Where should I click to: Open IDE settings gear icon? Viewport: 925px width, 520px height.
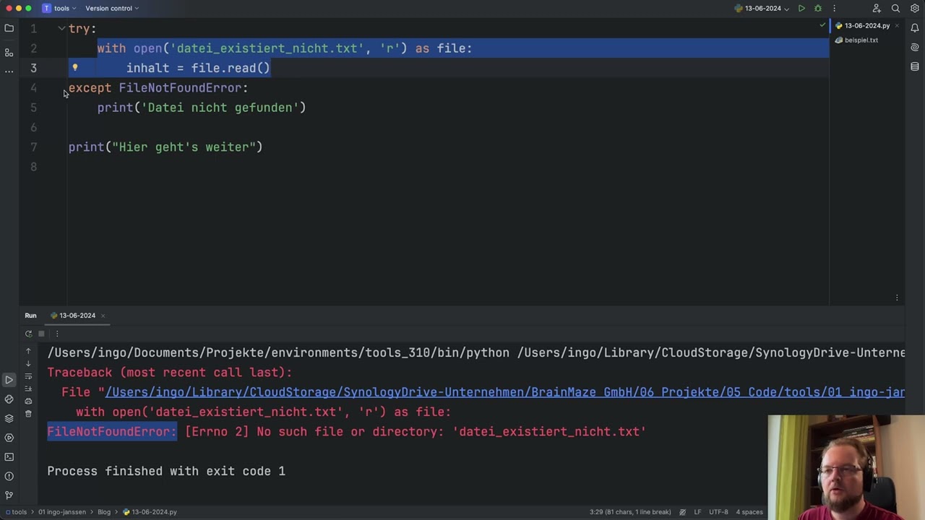click(x=914, y=9)
